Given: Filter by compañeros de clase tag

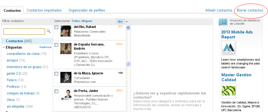Looking at the screenshot, I should pos(23,54).
